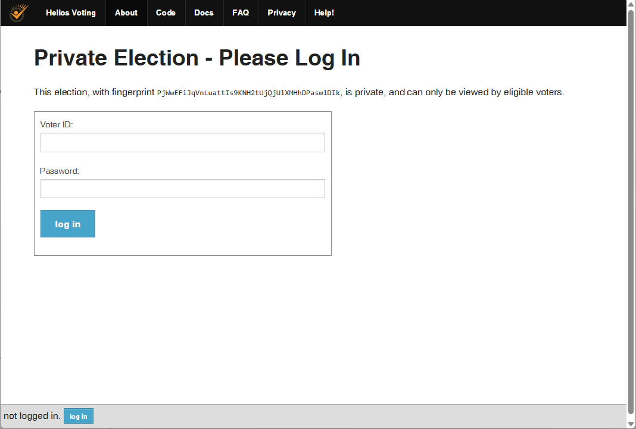
Task: Click the Help! navbar item
Action: pyautogui.click(x=324, y=12)
